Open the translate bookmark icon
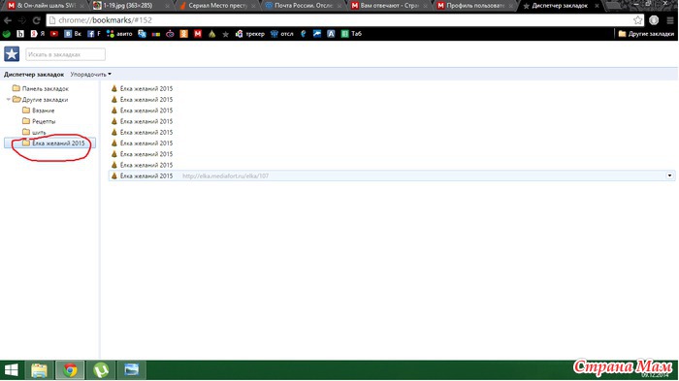Viewport: 679px width, 381px height. pos(142,34)
